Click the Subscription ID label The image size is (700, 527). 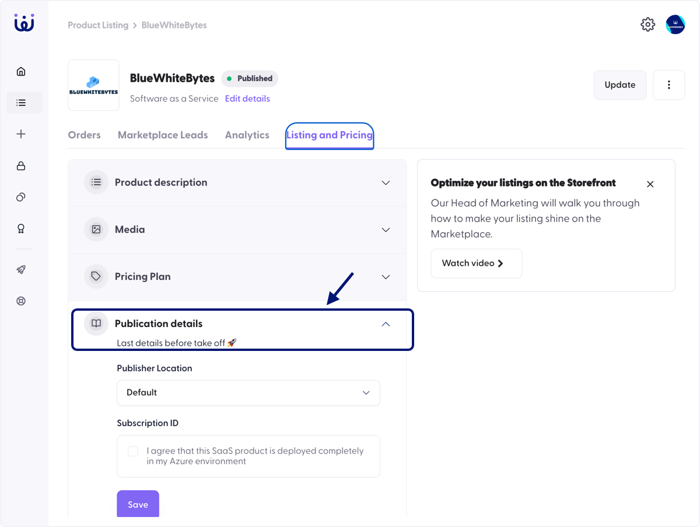point(148,423)
